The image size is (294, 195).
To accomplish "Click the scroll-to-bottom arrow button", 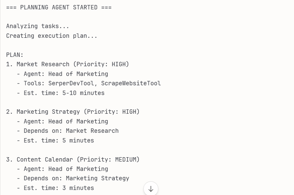I will click(151, 189).
